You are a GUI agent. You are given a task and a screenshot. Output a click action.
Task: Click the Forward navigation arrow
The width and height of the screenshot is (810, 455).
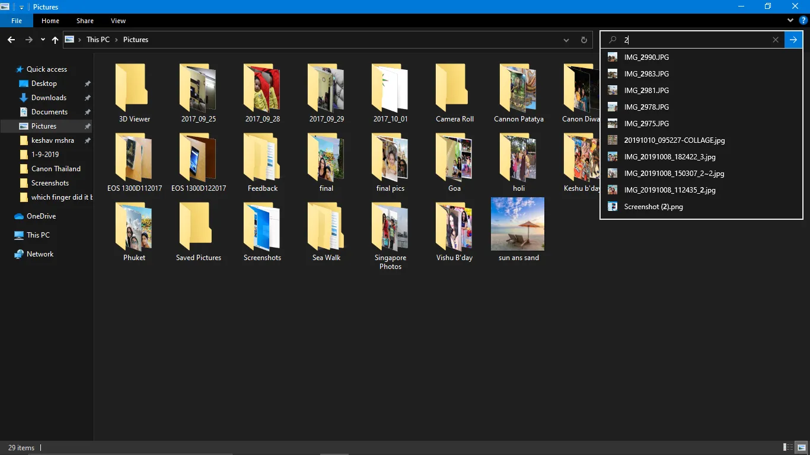point(28,40)
